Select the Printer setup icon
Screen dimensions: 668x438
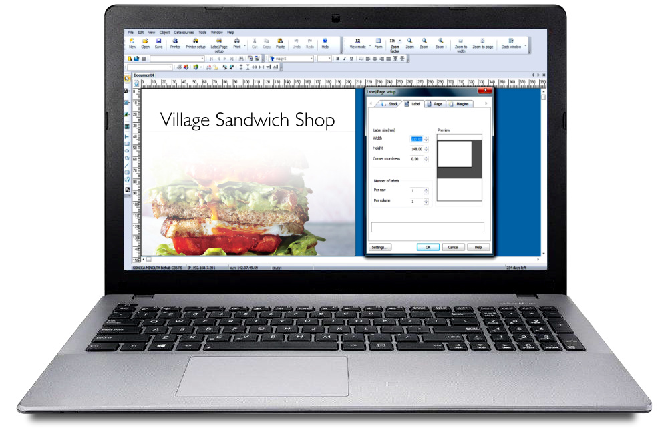pos(194,43)
